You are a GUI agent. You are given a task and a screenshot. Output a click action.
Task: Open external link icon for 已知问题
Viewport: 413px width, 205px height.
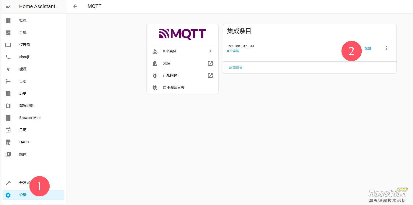tap(210, 76)
